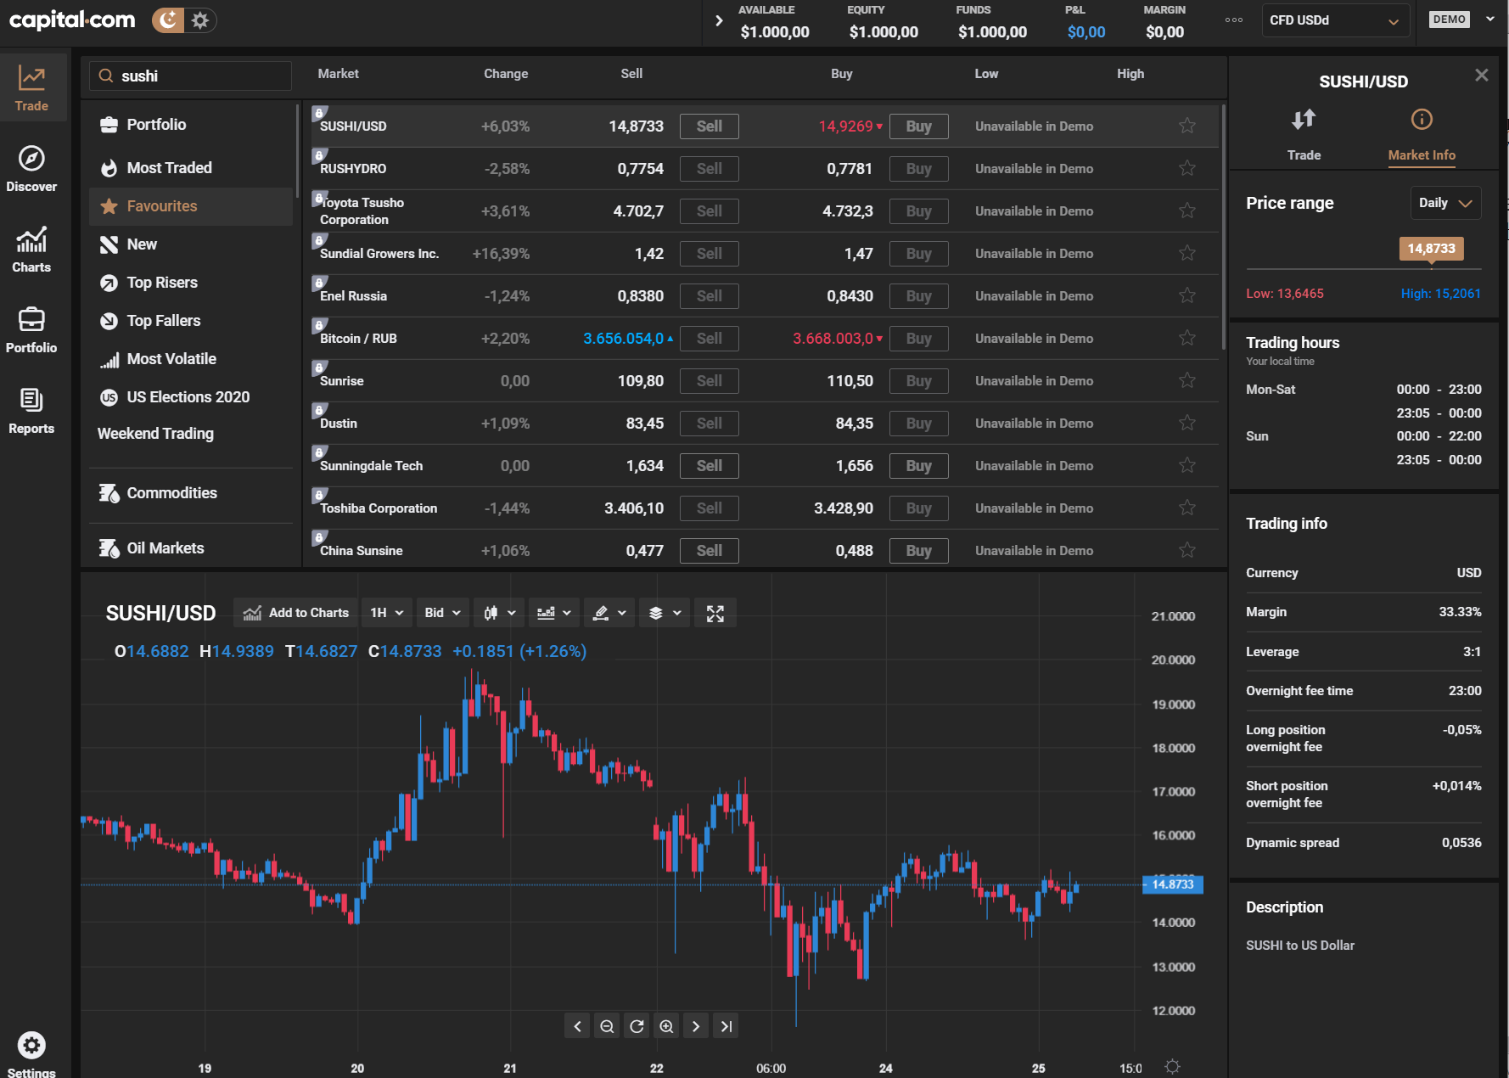
Task: Expand the account summary arrow
Action: point(719,20)
